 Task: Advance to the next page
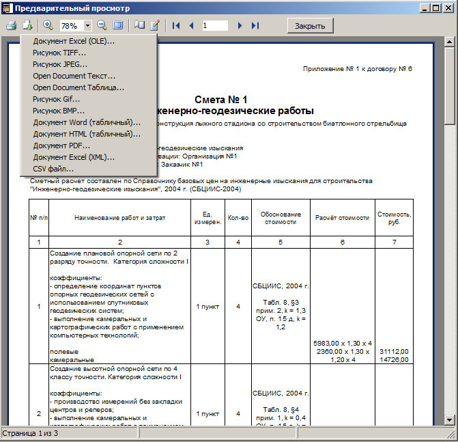pyautogui.click(x=240, y=25)
